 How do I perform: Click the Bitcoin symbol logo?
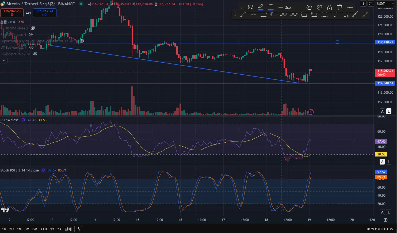(3, 4)
